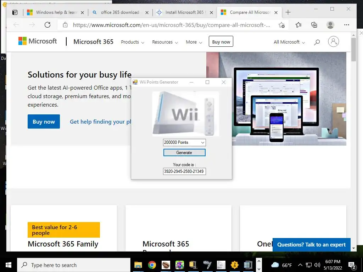
Task: Open the notification center icon
Action: pyautogui.click(x=352, y=265)
